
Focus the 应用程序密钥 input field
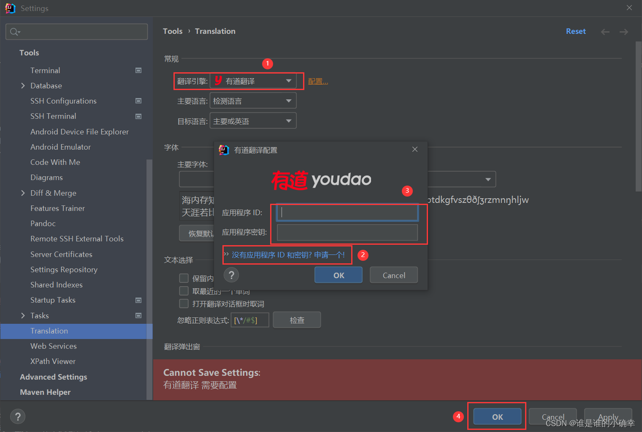(347, 232)
